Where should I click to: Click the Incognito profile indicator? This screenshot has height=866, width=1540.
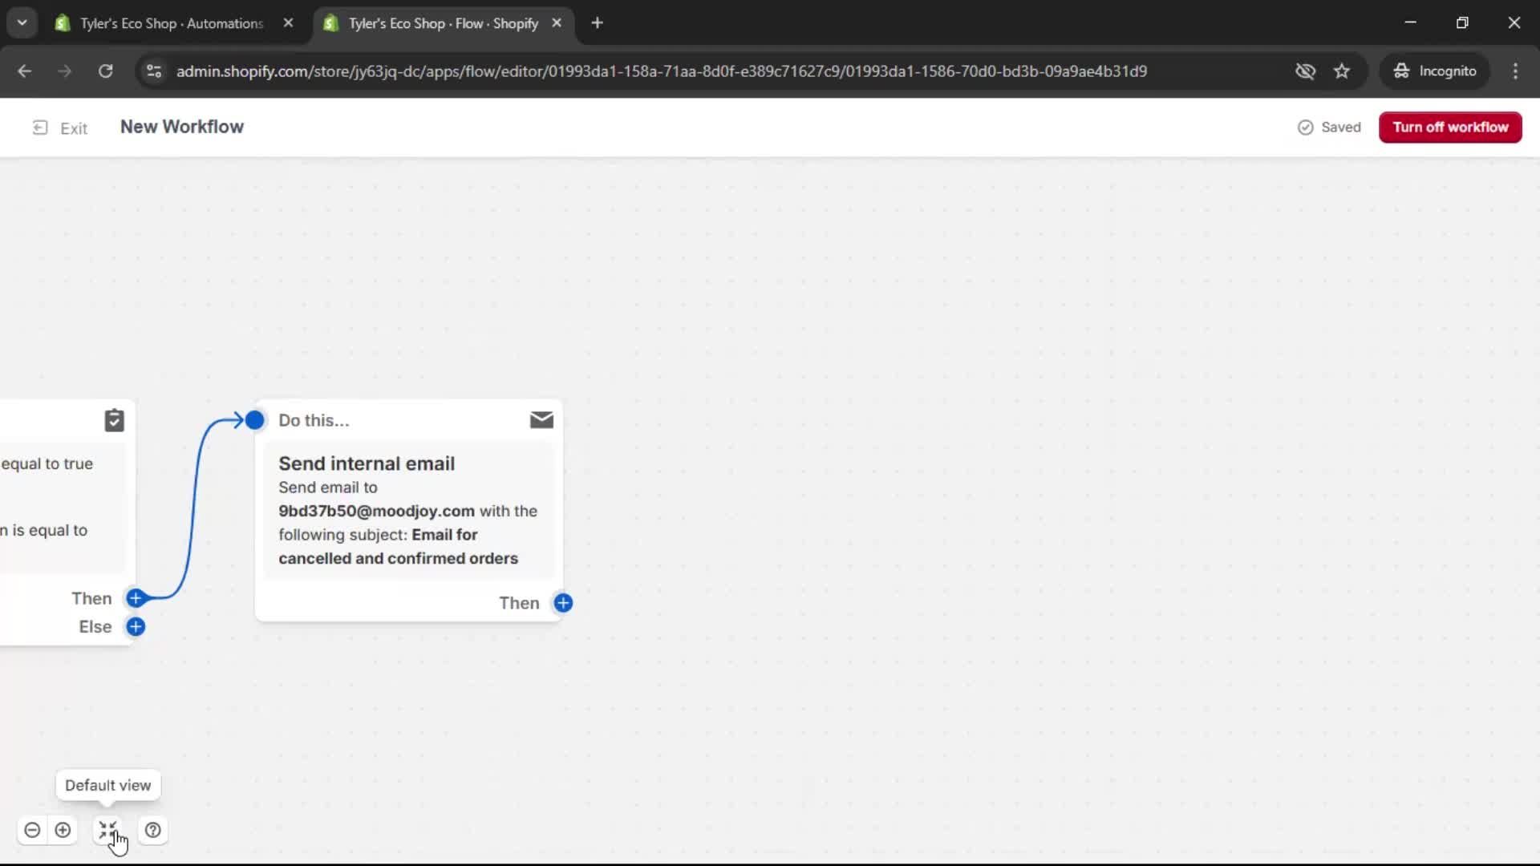click(x=1435, y=71)
